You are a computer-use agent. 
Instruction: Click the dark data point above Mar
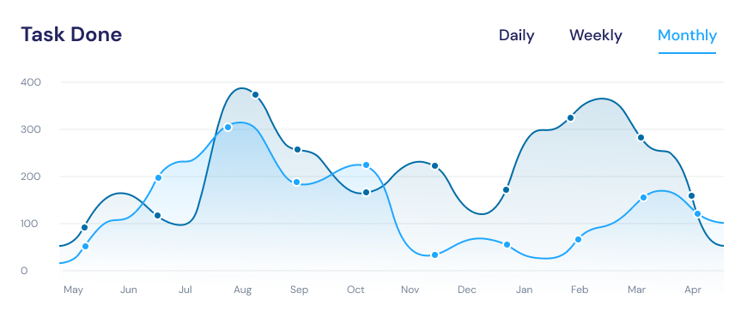point(641,138)
